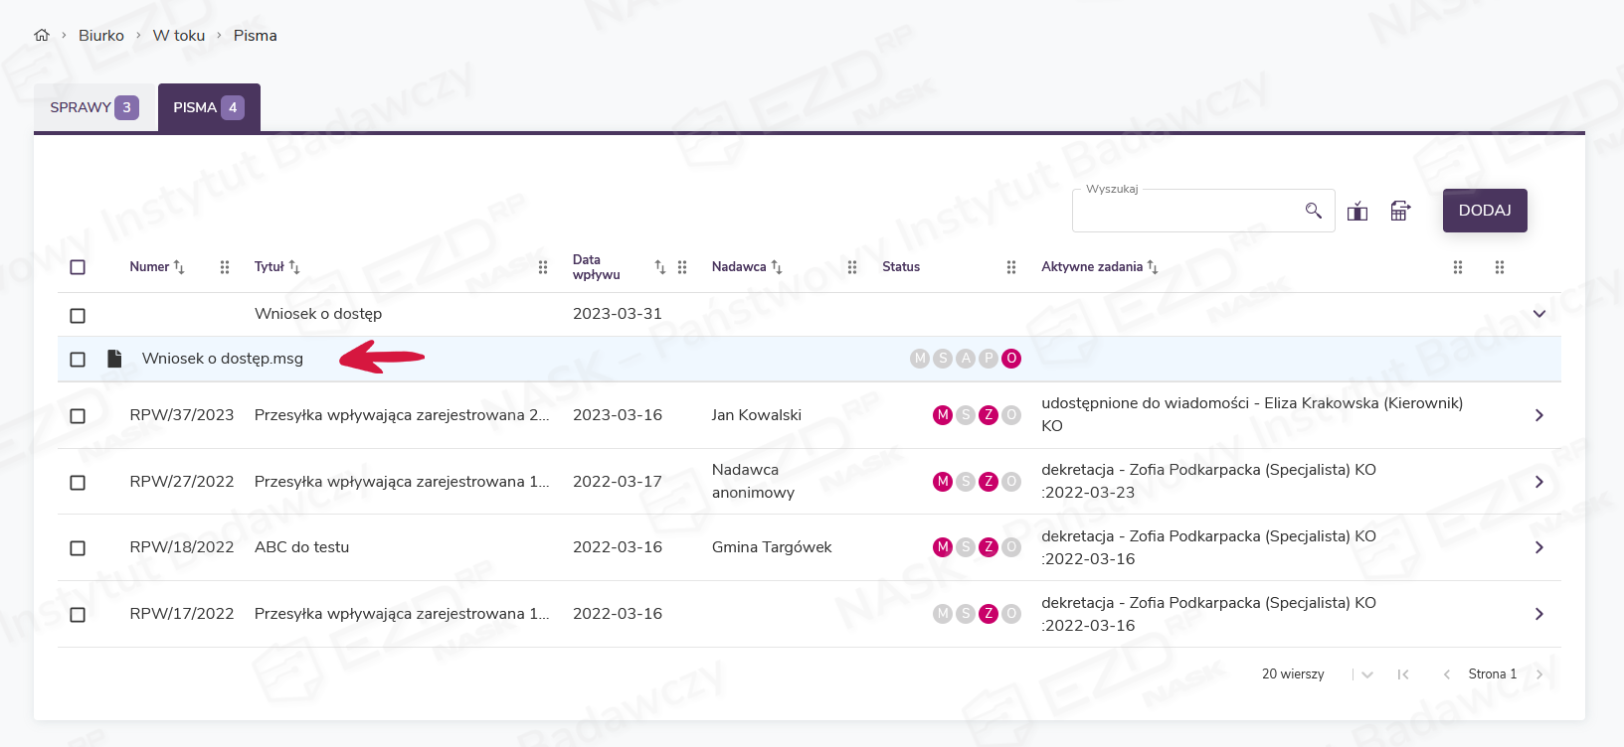Toggle the select-all header checkbox

coord(78,267)
